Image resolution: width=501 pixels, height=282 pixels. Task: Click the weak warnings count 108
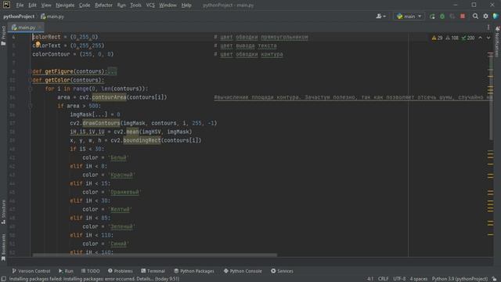pos(452,38)
